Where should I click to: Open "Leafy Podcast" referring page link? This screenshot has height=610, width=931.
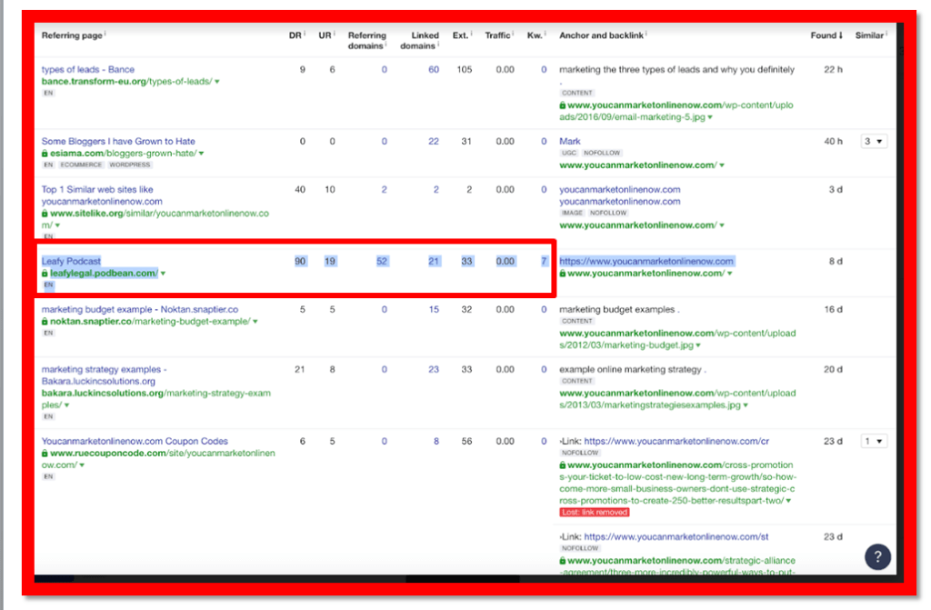click(71, 261)
